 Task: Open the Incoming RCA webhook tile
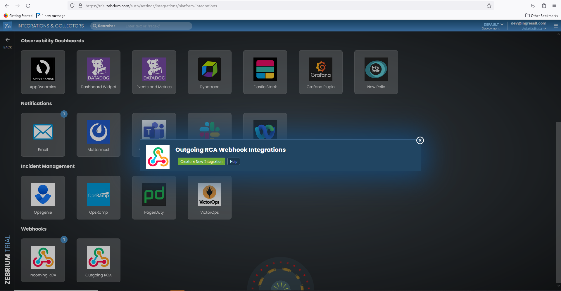pyautogui.click(x=43, y=260)
